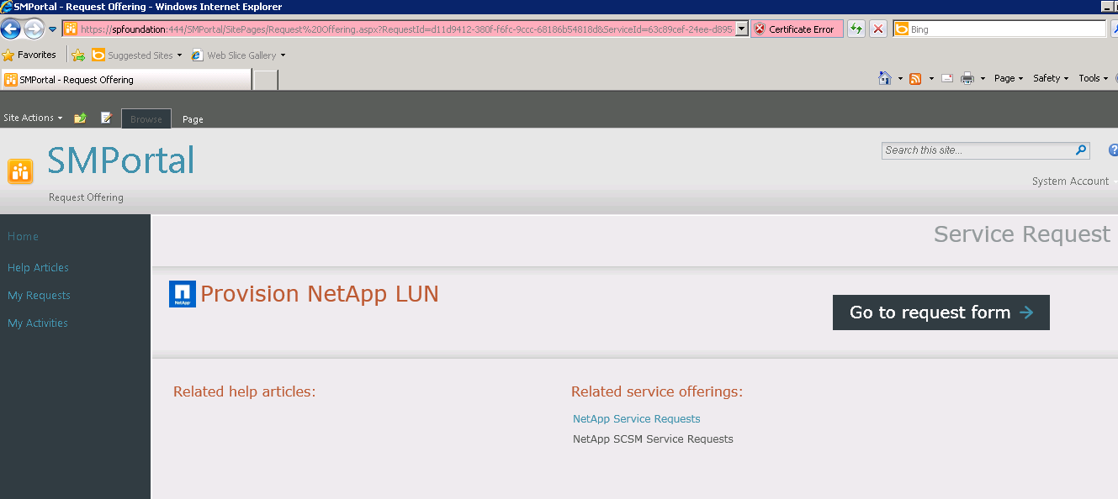Expand the Tools menu in command bar

[1094, 78]
